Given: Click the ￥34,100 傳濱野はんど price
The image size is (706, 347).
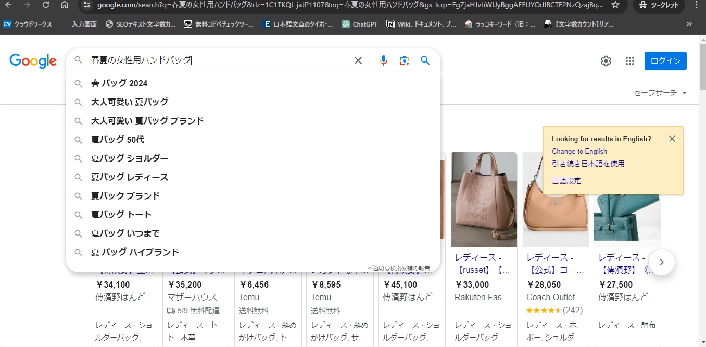Looking at the screenshot, I should (x=113, y=285).
